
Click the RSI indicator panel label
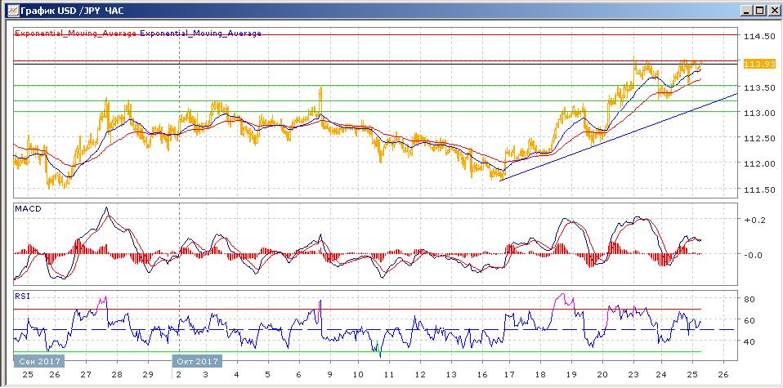(x=23, y=296)
